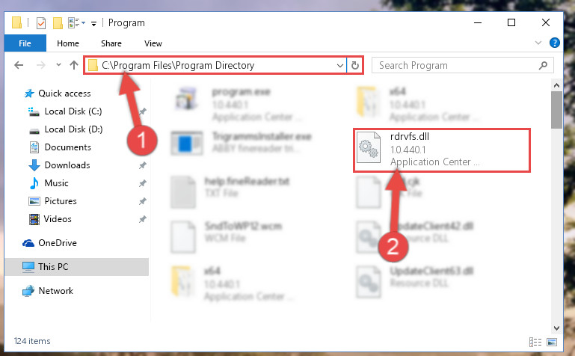Toggle the pin next to Music

142,183
